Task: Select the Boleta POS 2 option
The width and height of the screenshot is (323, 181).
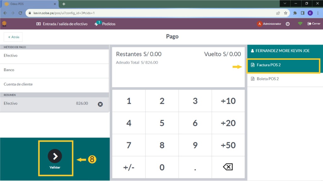Action: point(267,79)
